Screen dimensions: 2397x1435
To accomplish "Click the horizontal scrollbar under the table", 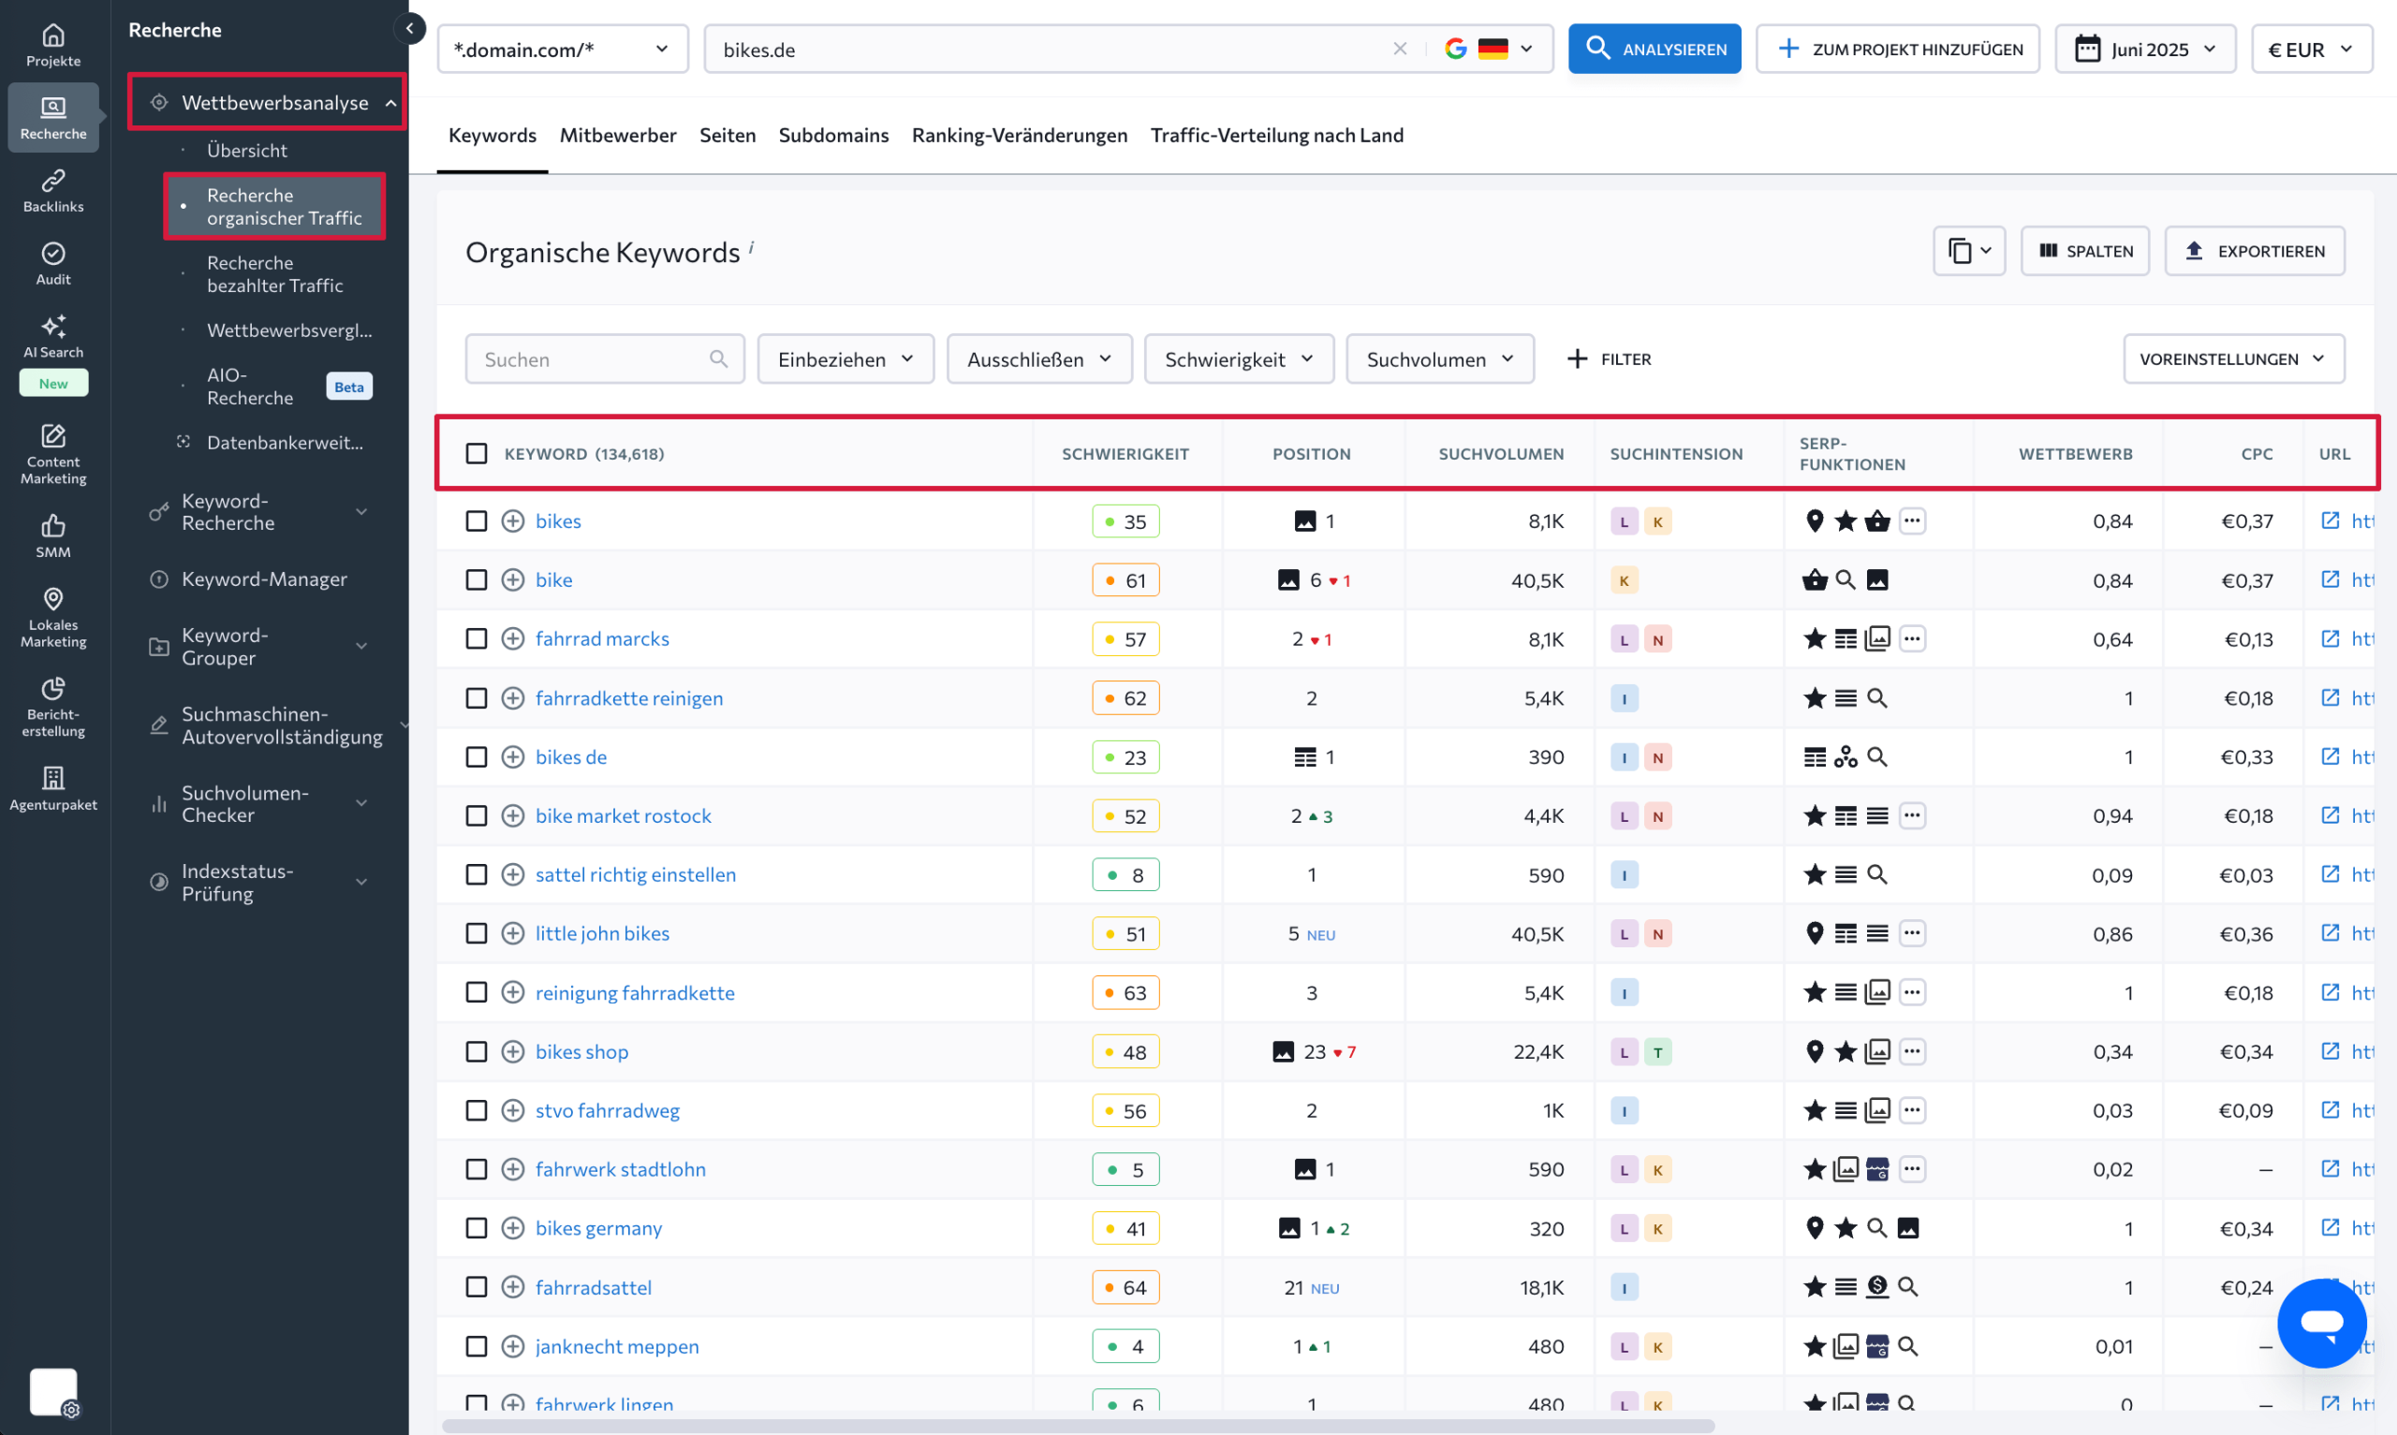I will coord(1078,1426).
